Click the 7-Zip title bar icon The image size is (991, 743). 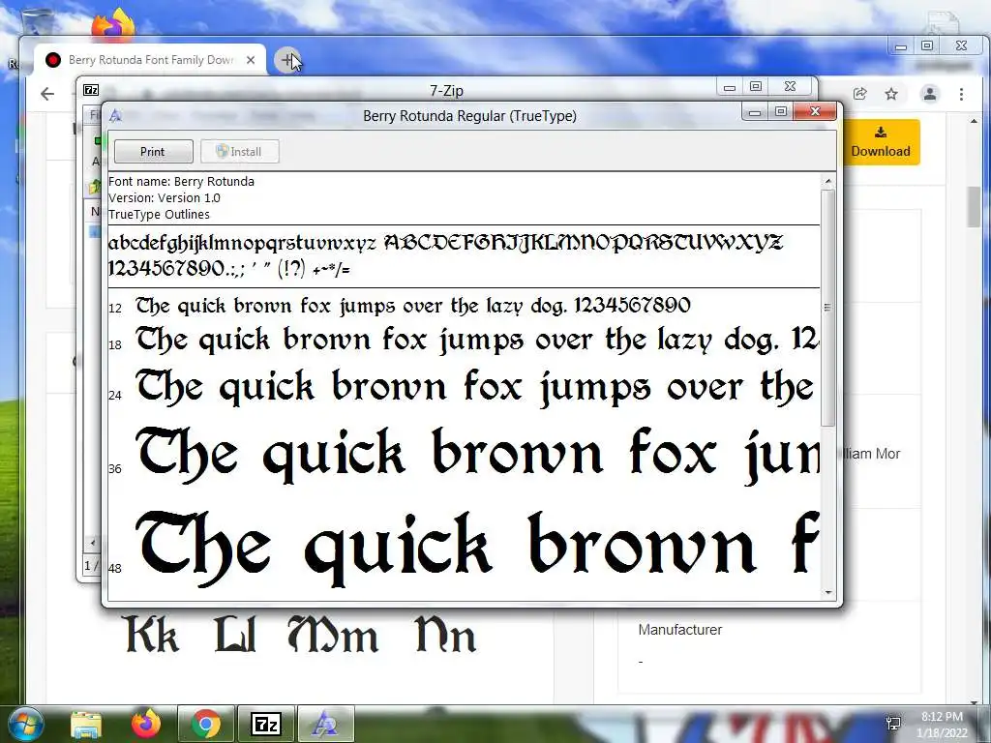(91, 90)
